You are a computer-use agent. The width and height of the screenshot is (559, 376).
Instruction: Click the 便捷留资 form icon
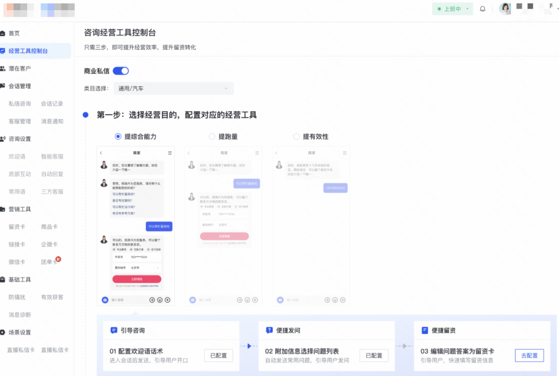(424, 330)
